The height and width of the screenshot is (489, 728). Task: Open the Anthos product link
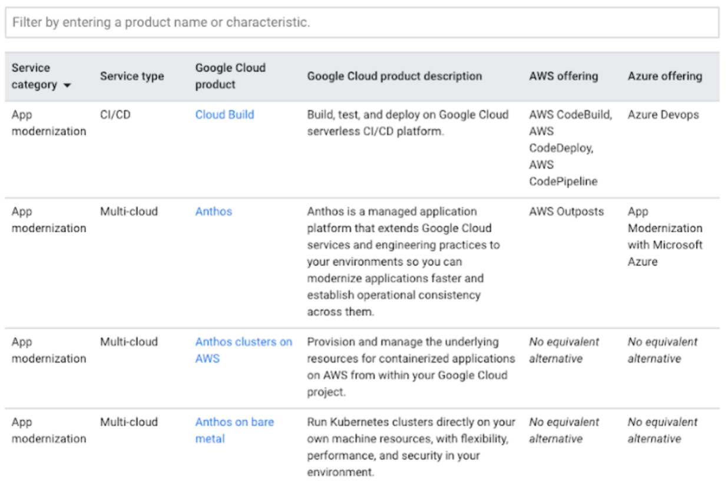click(x=214, y=212)
